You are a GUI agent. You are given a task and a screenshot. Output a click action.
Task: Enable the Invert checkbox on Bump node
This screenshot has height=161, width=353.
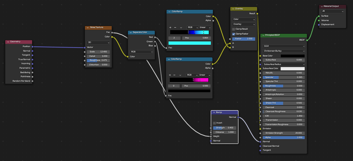[x=214, y=123]
